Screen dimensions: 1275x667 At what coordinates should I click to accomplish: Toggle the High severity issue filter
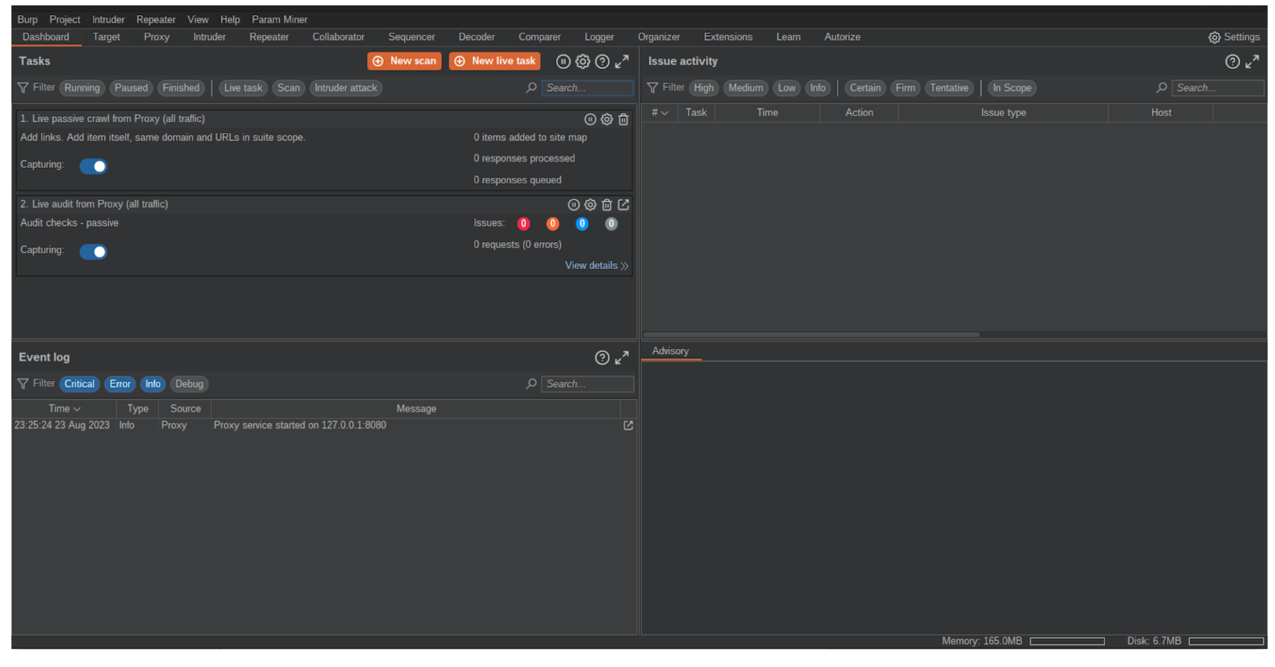pos(703,88)
